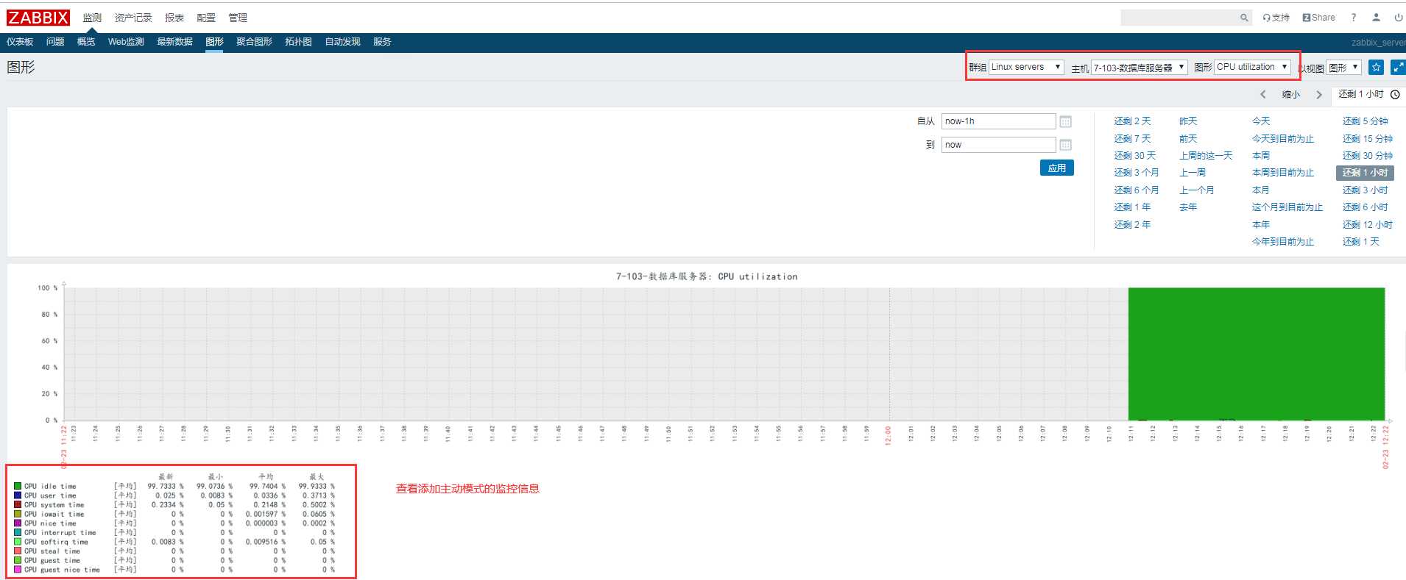Screen dimensions: 1406x580
Task: Click the ZABBIX logo
Action: (38, 18)
